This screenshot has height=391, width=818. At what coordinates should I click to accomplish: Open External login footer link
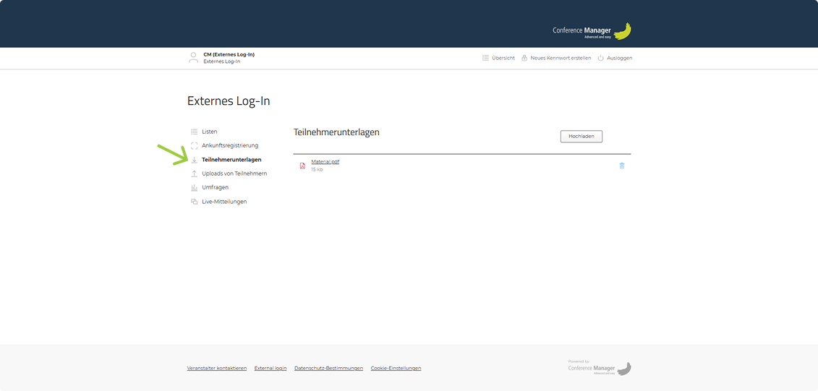[270, 368]
